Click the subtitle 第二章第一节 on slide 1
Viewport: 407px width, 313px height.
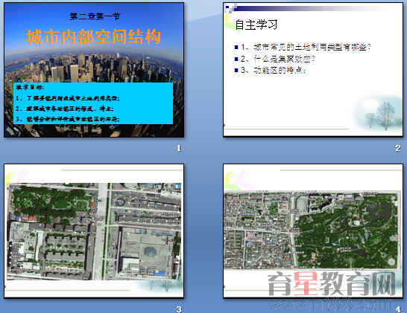click(x=95, y=16)
